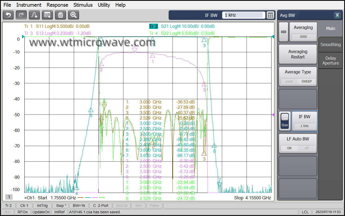Click into the IF BW entry field
345x216 pixels.
244,15
